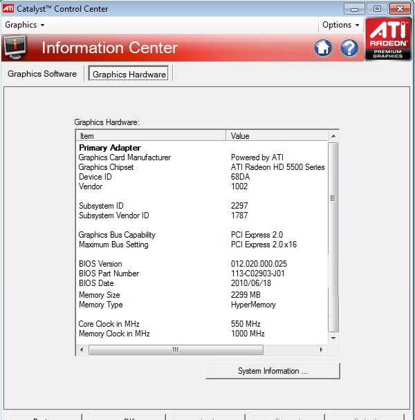
Task: Click the horizontal scrollbar thumb
Action: 176,350
